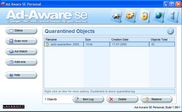This screenshot has width=182, height=112.
Task: Open Help from the sidebar
Action: coord(21,75)
